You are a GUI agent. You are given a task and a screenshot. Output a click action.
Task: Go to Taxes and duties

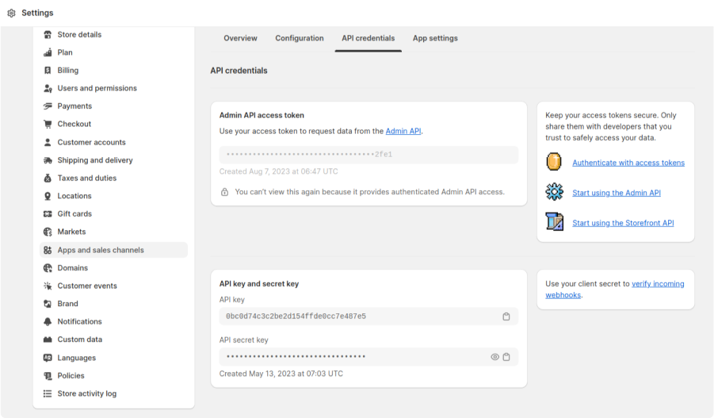(x=87, y=178)
